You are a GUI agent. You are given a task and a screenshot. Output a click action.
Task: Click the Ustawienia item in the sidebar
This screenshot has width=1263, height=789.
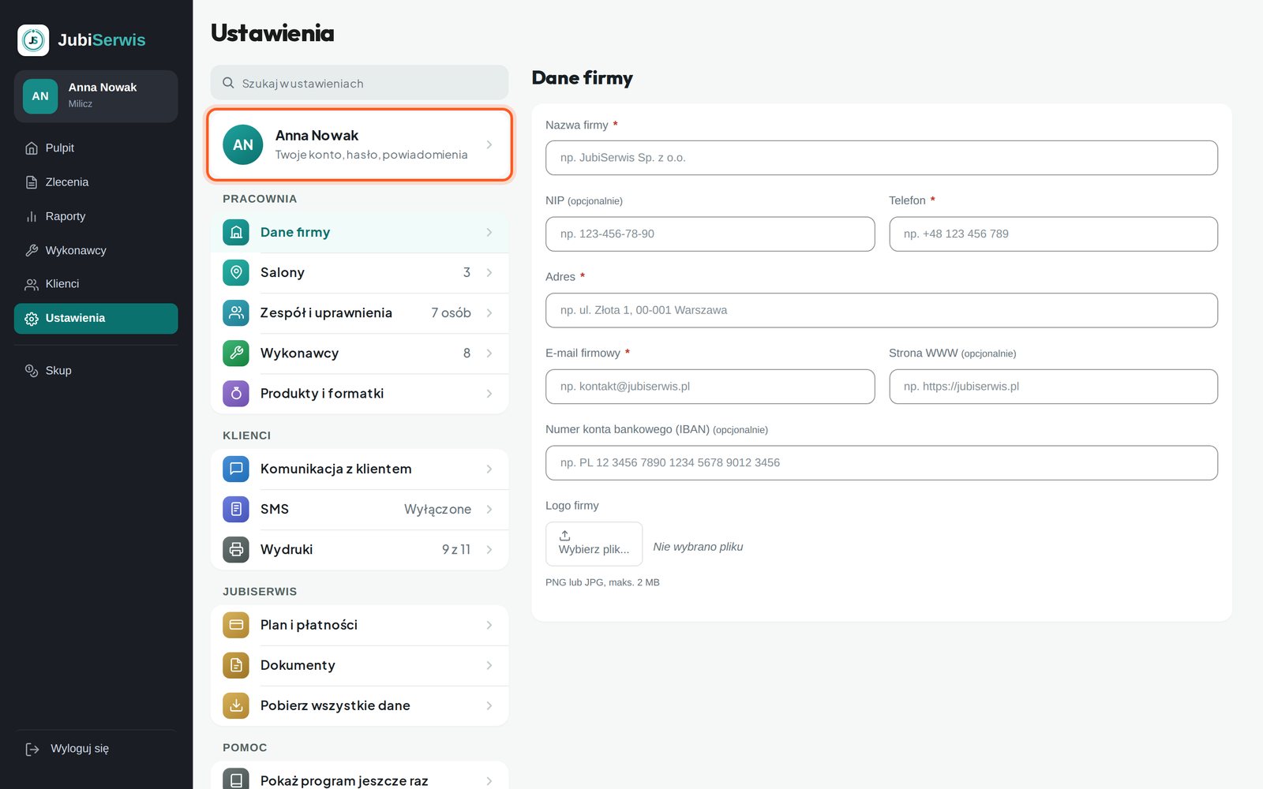click(x=96, y=319)
